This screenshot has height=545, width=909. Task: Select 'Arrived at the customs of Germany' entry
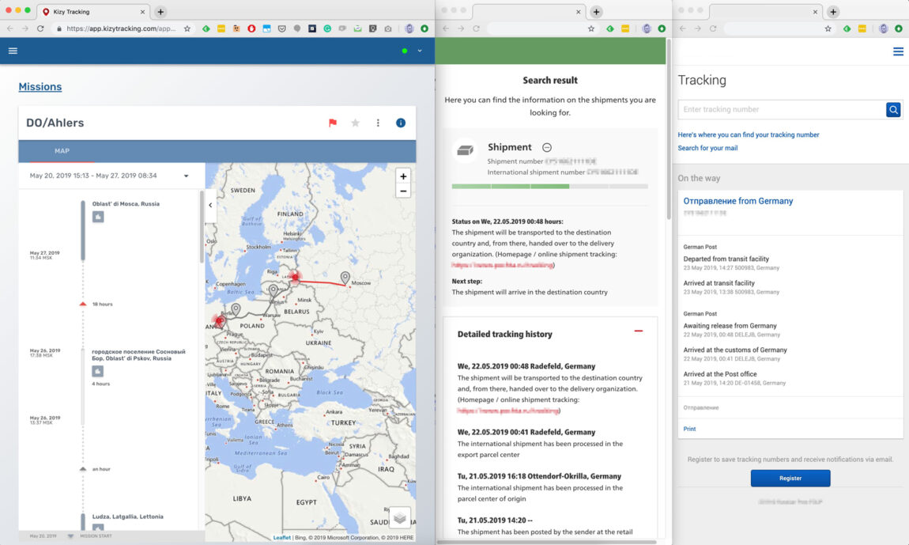[735, 350]
